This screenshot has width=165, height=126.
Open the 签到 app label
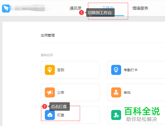(x=61, y=70)
